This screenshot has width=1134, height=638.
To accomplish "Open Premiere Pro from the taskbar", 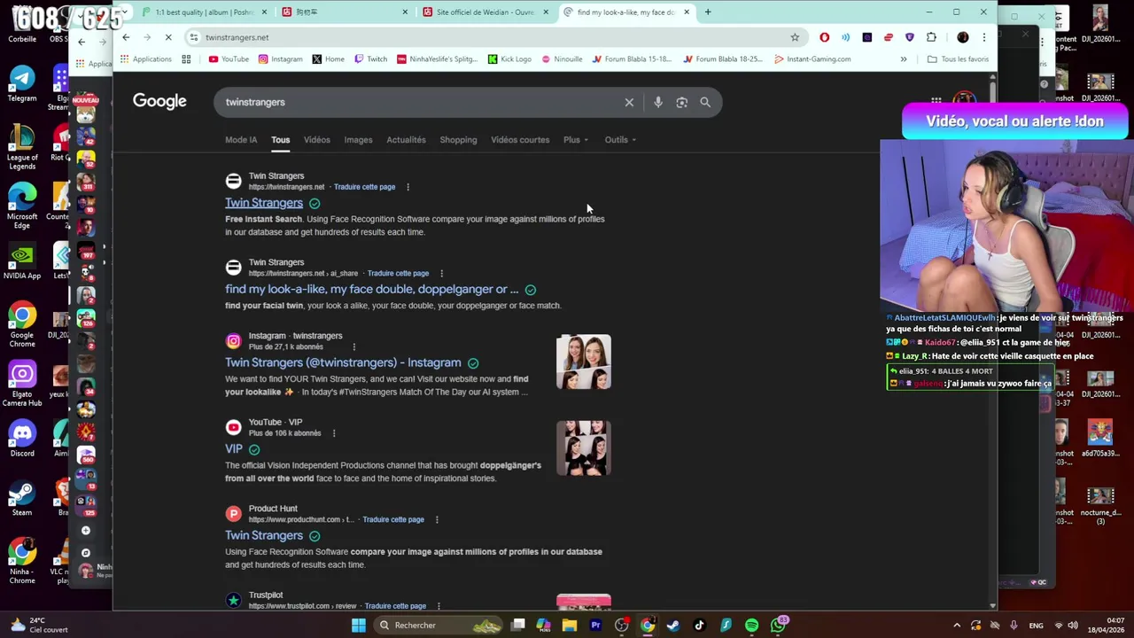I will pos(595,626).
